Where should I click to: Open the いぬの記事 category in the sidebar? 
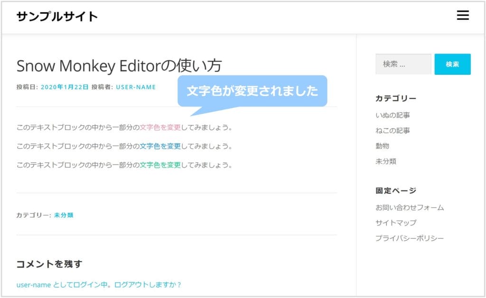[393, 115]
